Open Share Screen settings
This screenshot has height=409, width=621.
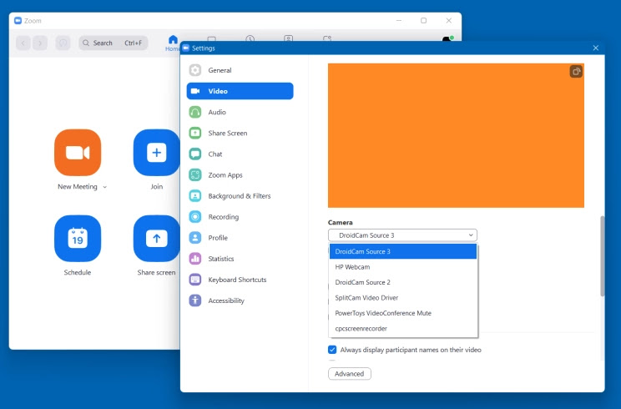(240, 133)
